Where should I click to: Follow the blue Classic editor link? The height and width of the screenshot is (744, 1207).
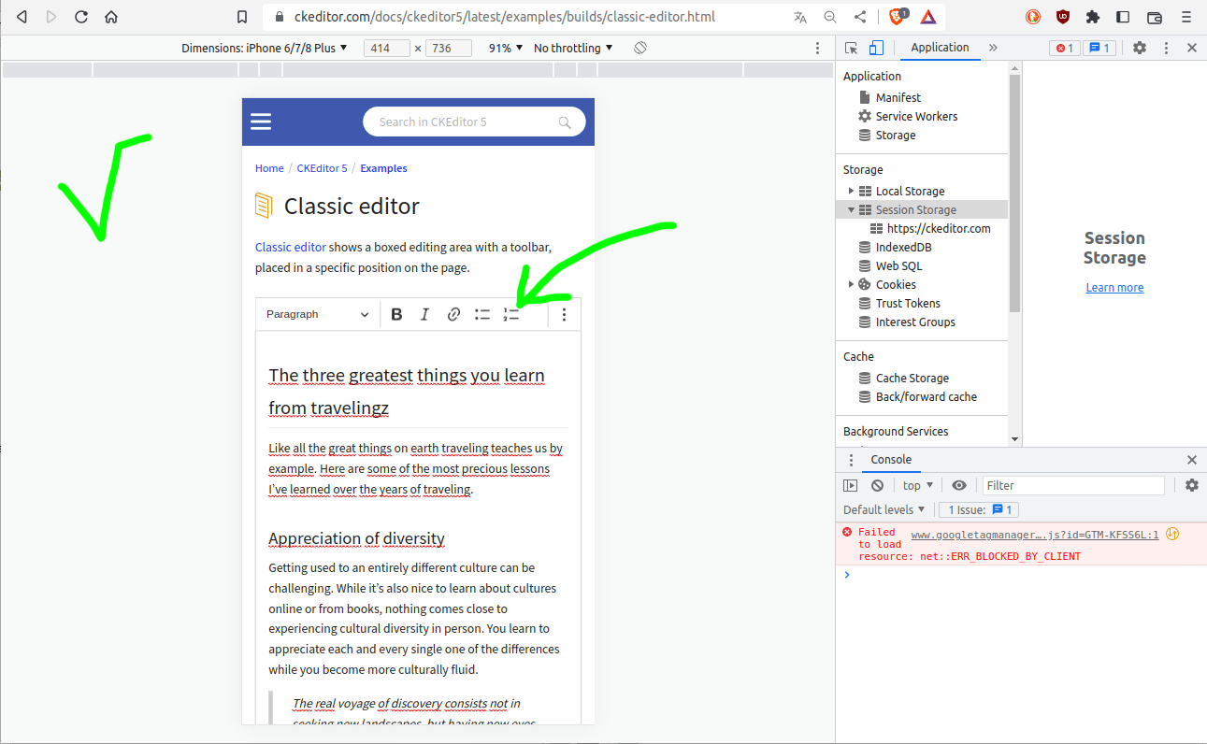291,248
